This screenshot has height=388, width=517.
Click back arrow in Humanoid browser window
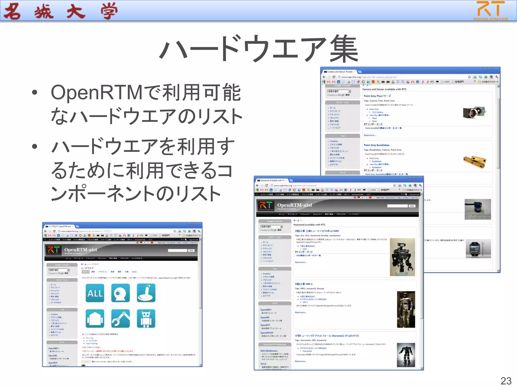[257, 185]
